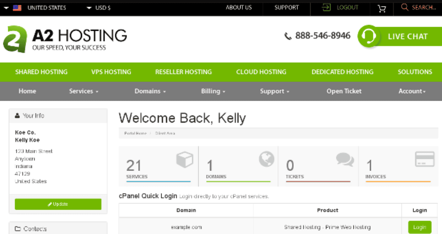This screenshot has height=234, width=442.
Task: Click the green Update button
Action: coord(58,204)
